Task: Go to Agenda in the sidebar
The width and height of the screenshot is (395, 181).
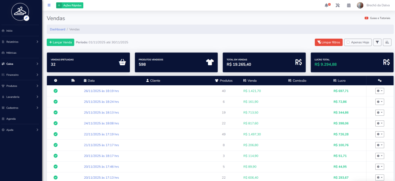Action: tap(11, 119)
